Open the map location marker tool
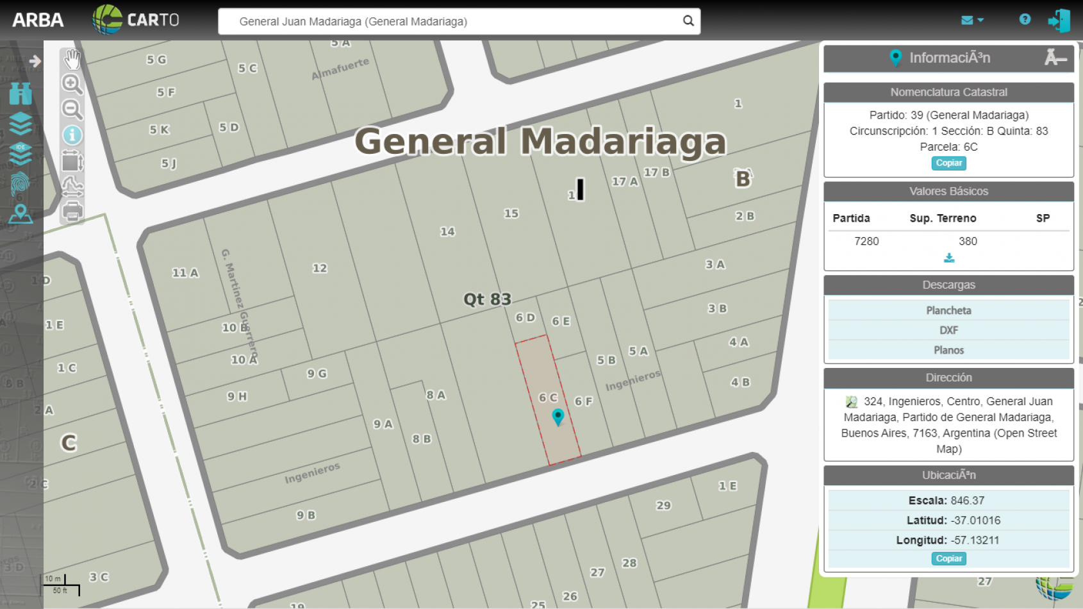 point(21,214)
